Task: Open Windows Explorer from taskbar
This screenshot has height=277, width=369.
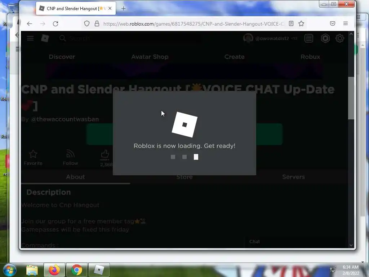Action: coord(32,270)
